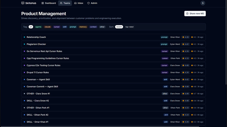Click star rating 4.48 on Cypress E2e Testing row
This screenshot has height=127, width=227.
(x=185, y=65)
